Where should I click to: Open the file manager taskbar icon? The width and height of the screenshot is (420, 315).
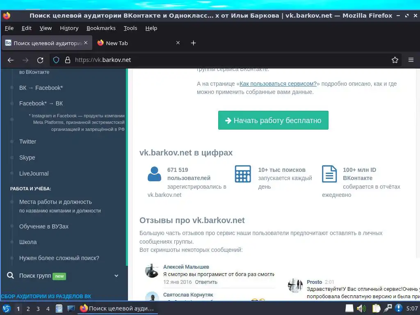point(59,308)
